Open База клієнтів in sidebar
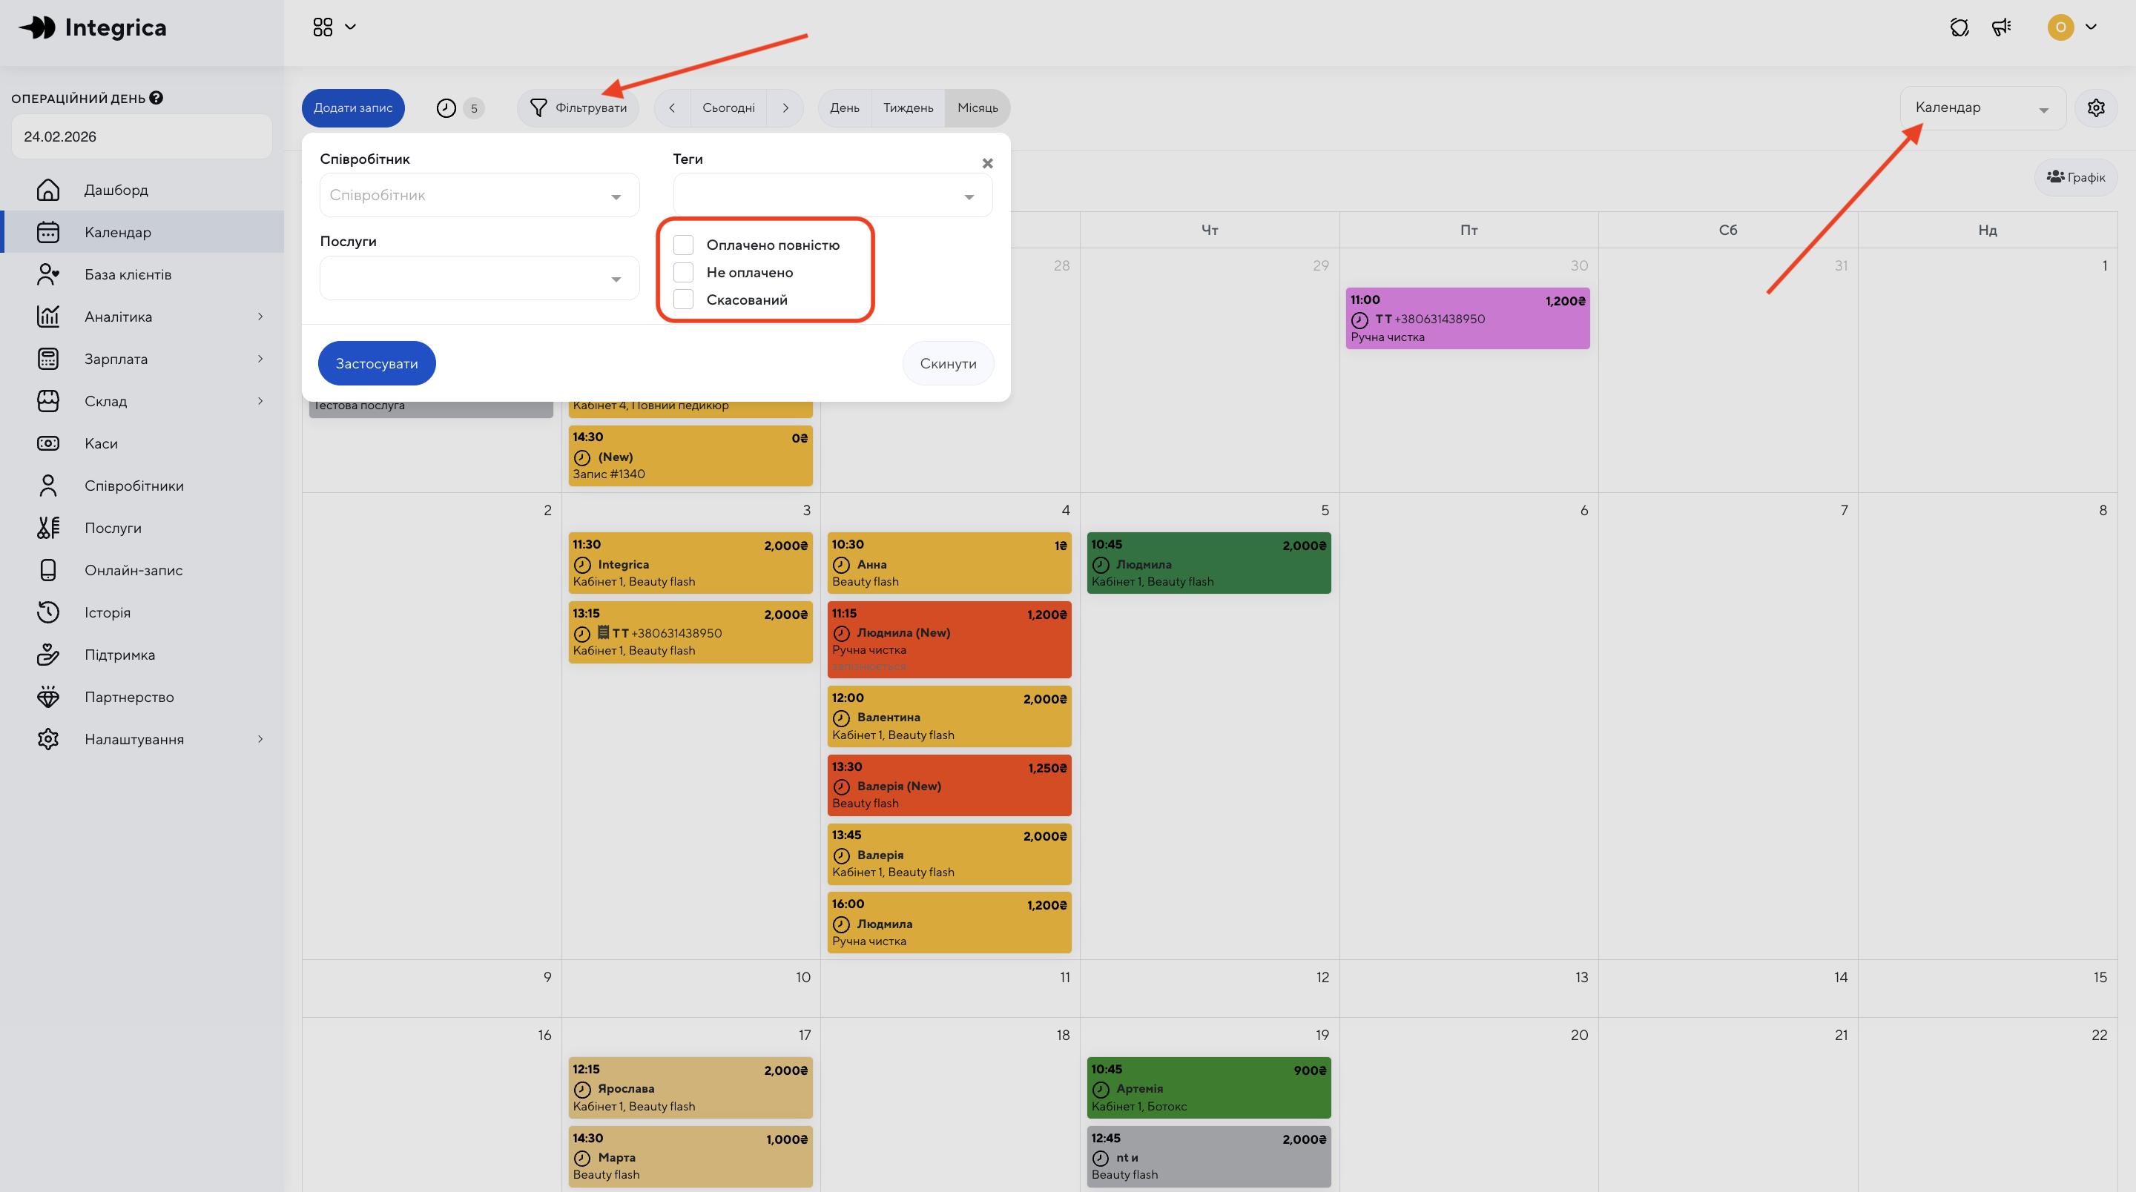The image size is (2136, 1192). pyautogui.click(x=128, y=274)
